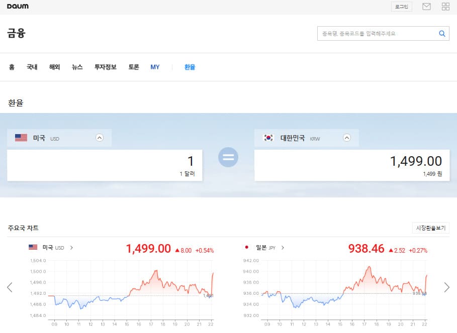Click the search magnifier icon
Image resolution: width=457 pixels, height=333 pixels.
[x=441, y=33]
